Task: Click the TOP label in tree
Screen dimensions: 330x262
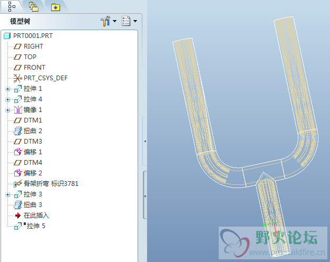Action: (30, 57)
